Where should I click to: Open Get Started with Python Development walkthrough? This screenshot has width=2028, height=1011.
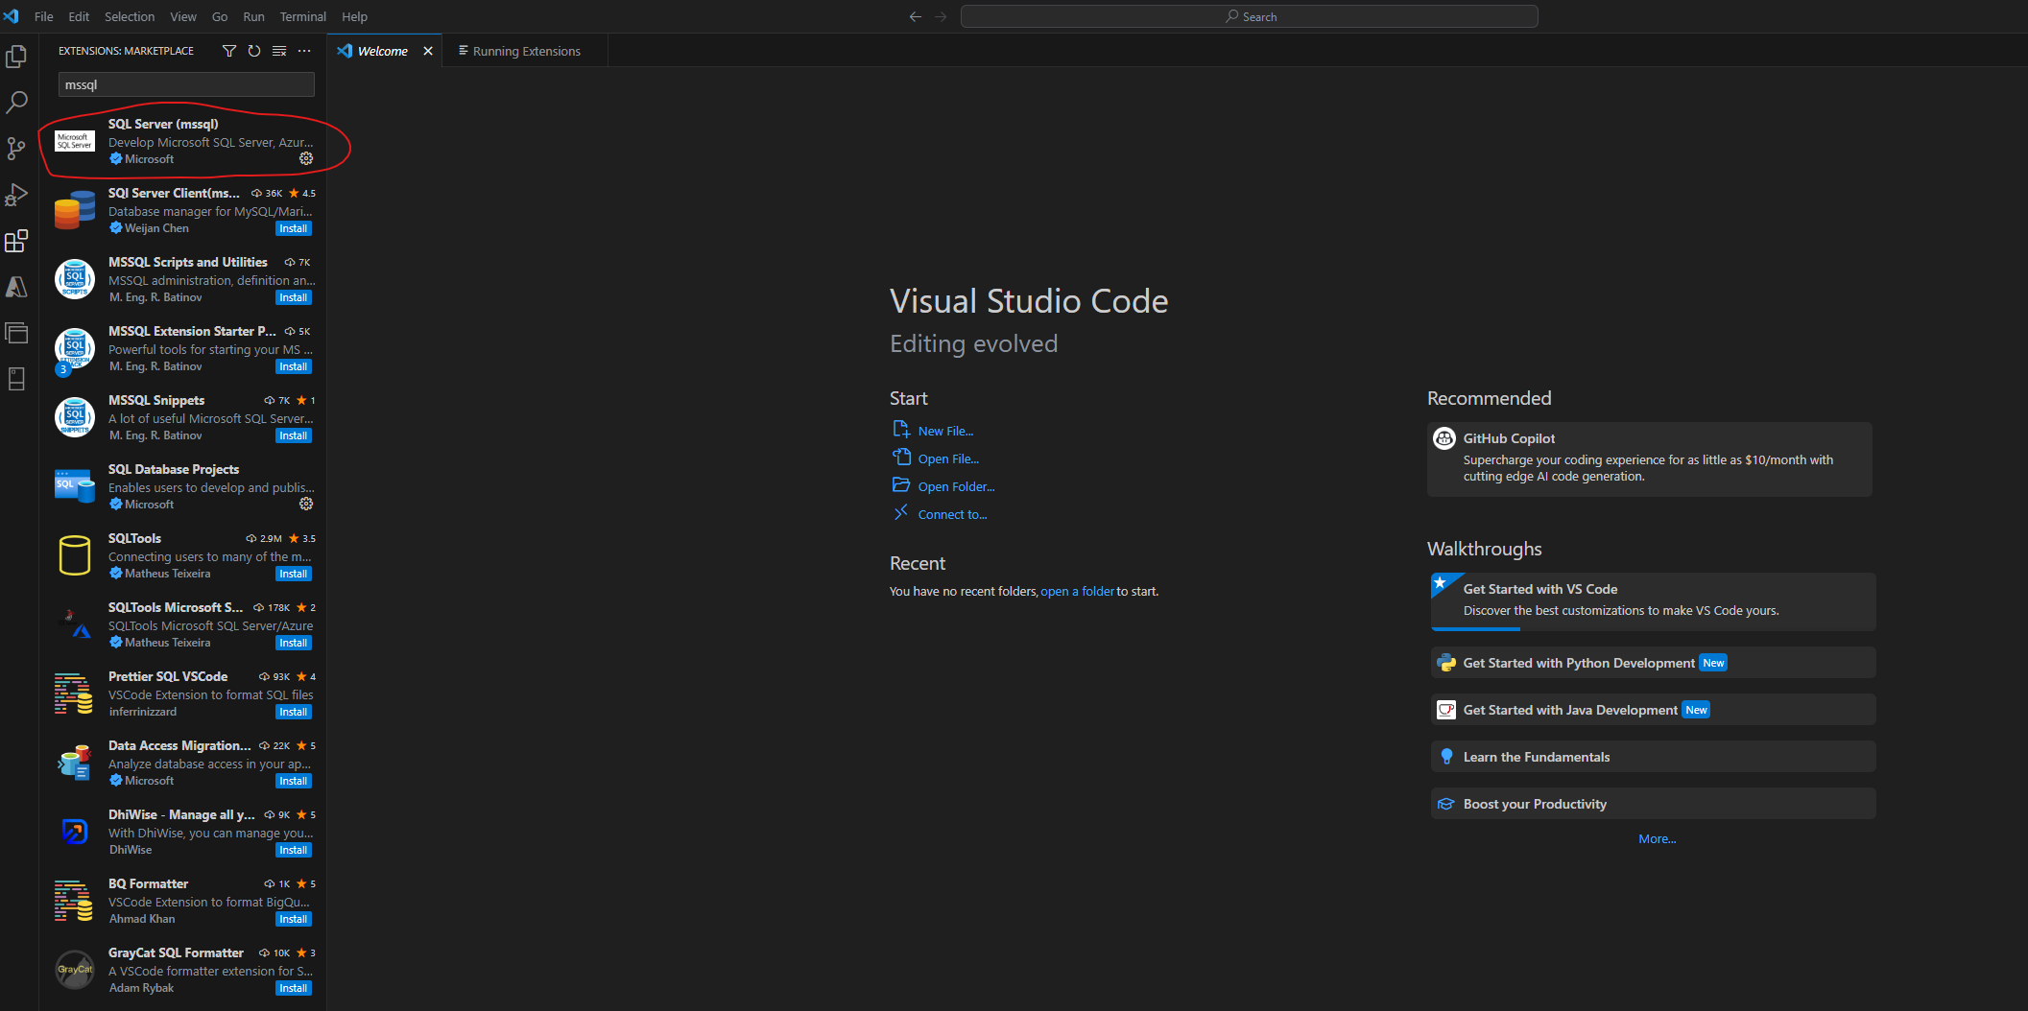point(1653,662)
